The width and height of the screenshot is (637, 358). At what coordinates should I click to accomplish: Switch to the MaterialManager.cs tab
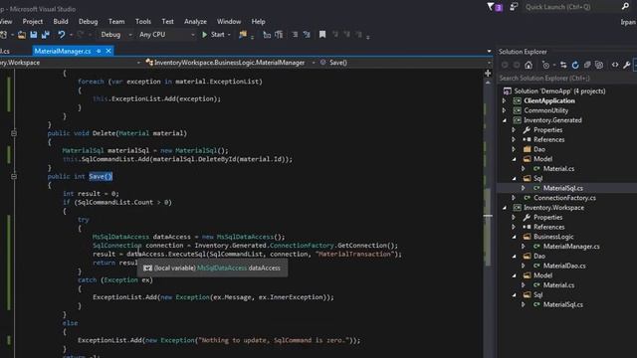coord(63,51)
